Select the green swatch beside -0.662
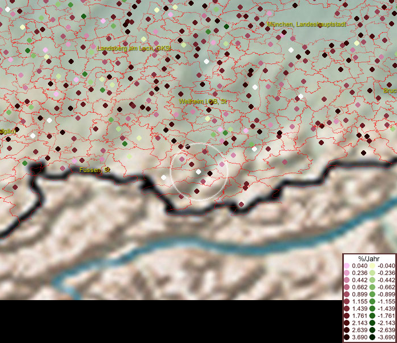Image resolution: width=397 pixels, height=343 pixels. [x=372, y=288]
